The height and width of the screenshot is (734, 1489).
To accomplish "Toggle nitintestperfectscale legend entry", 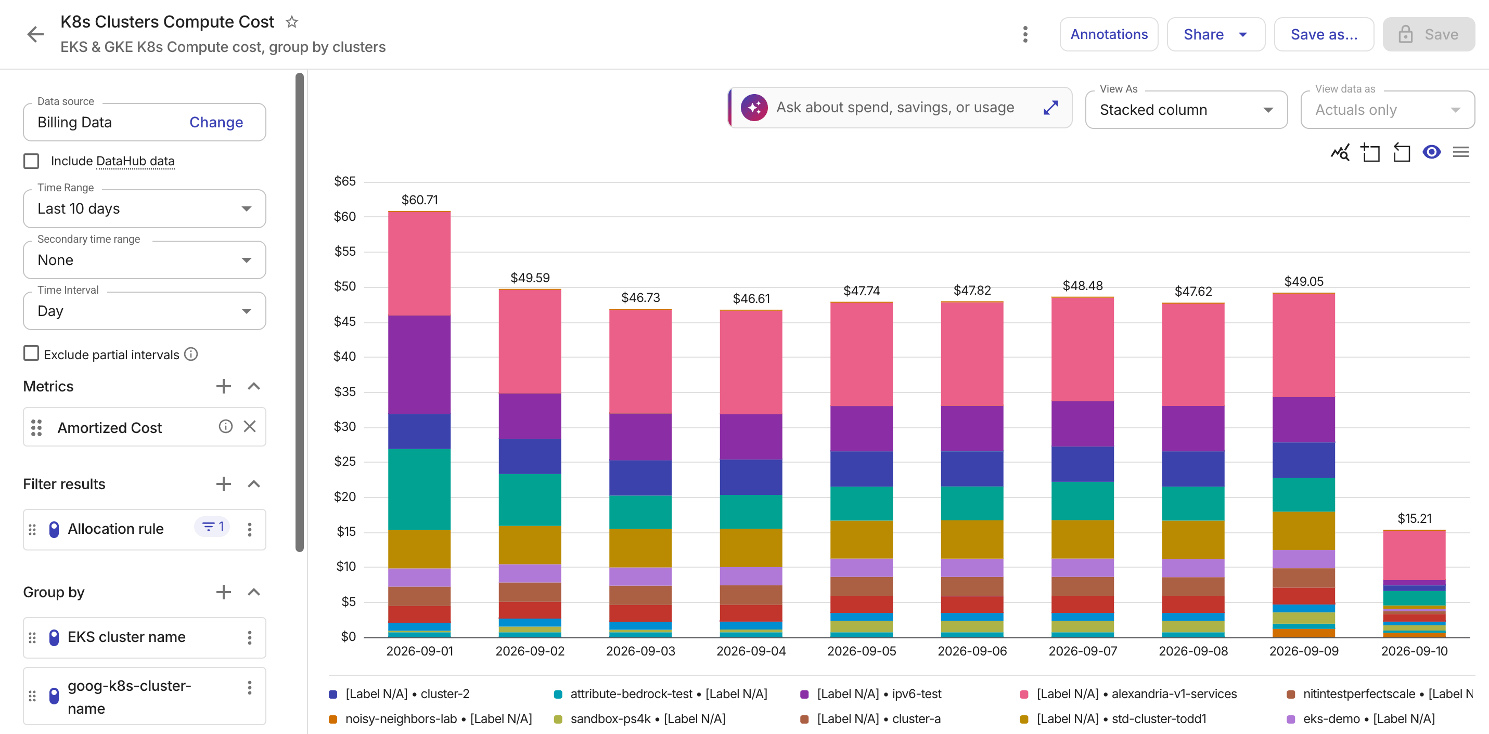I will tap(1380, 693).
